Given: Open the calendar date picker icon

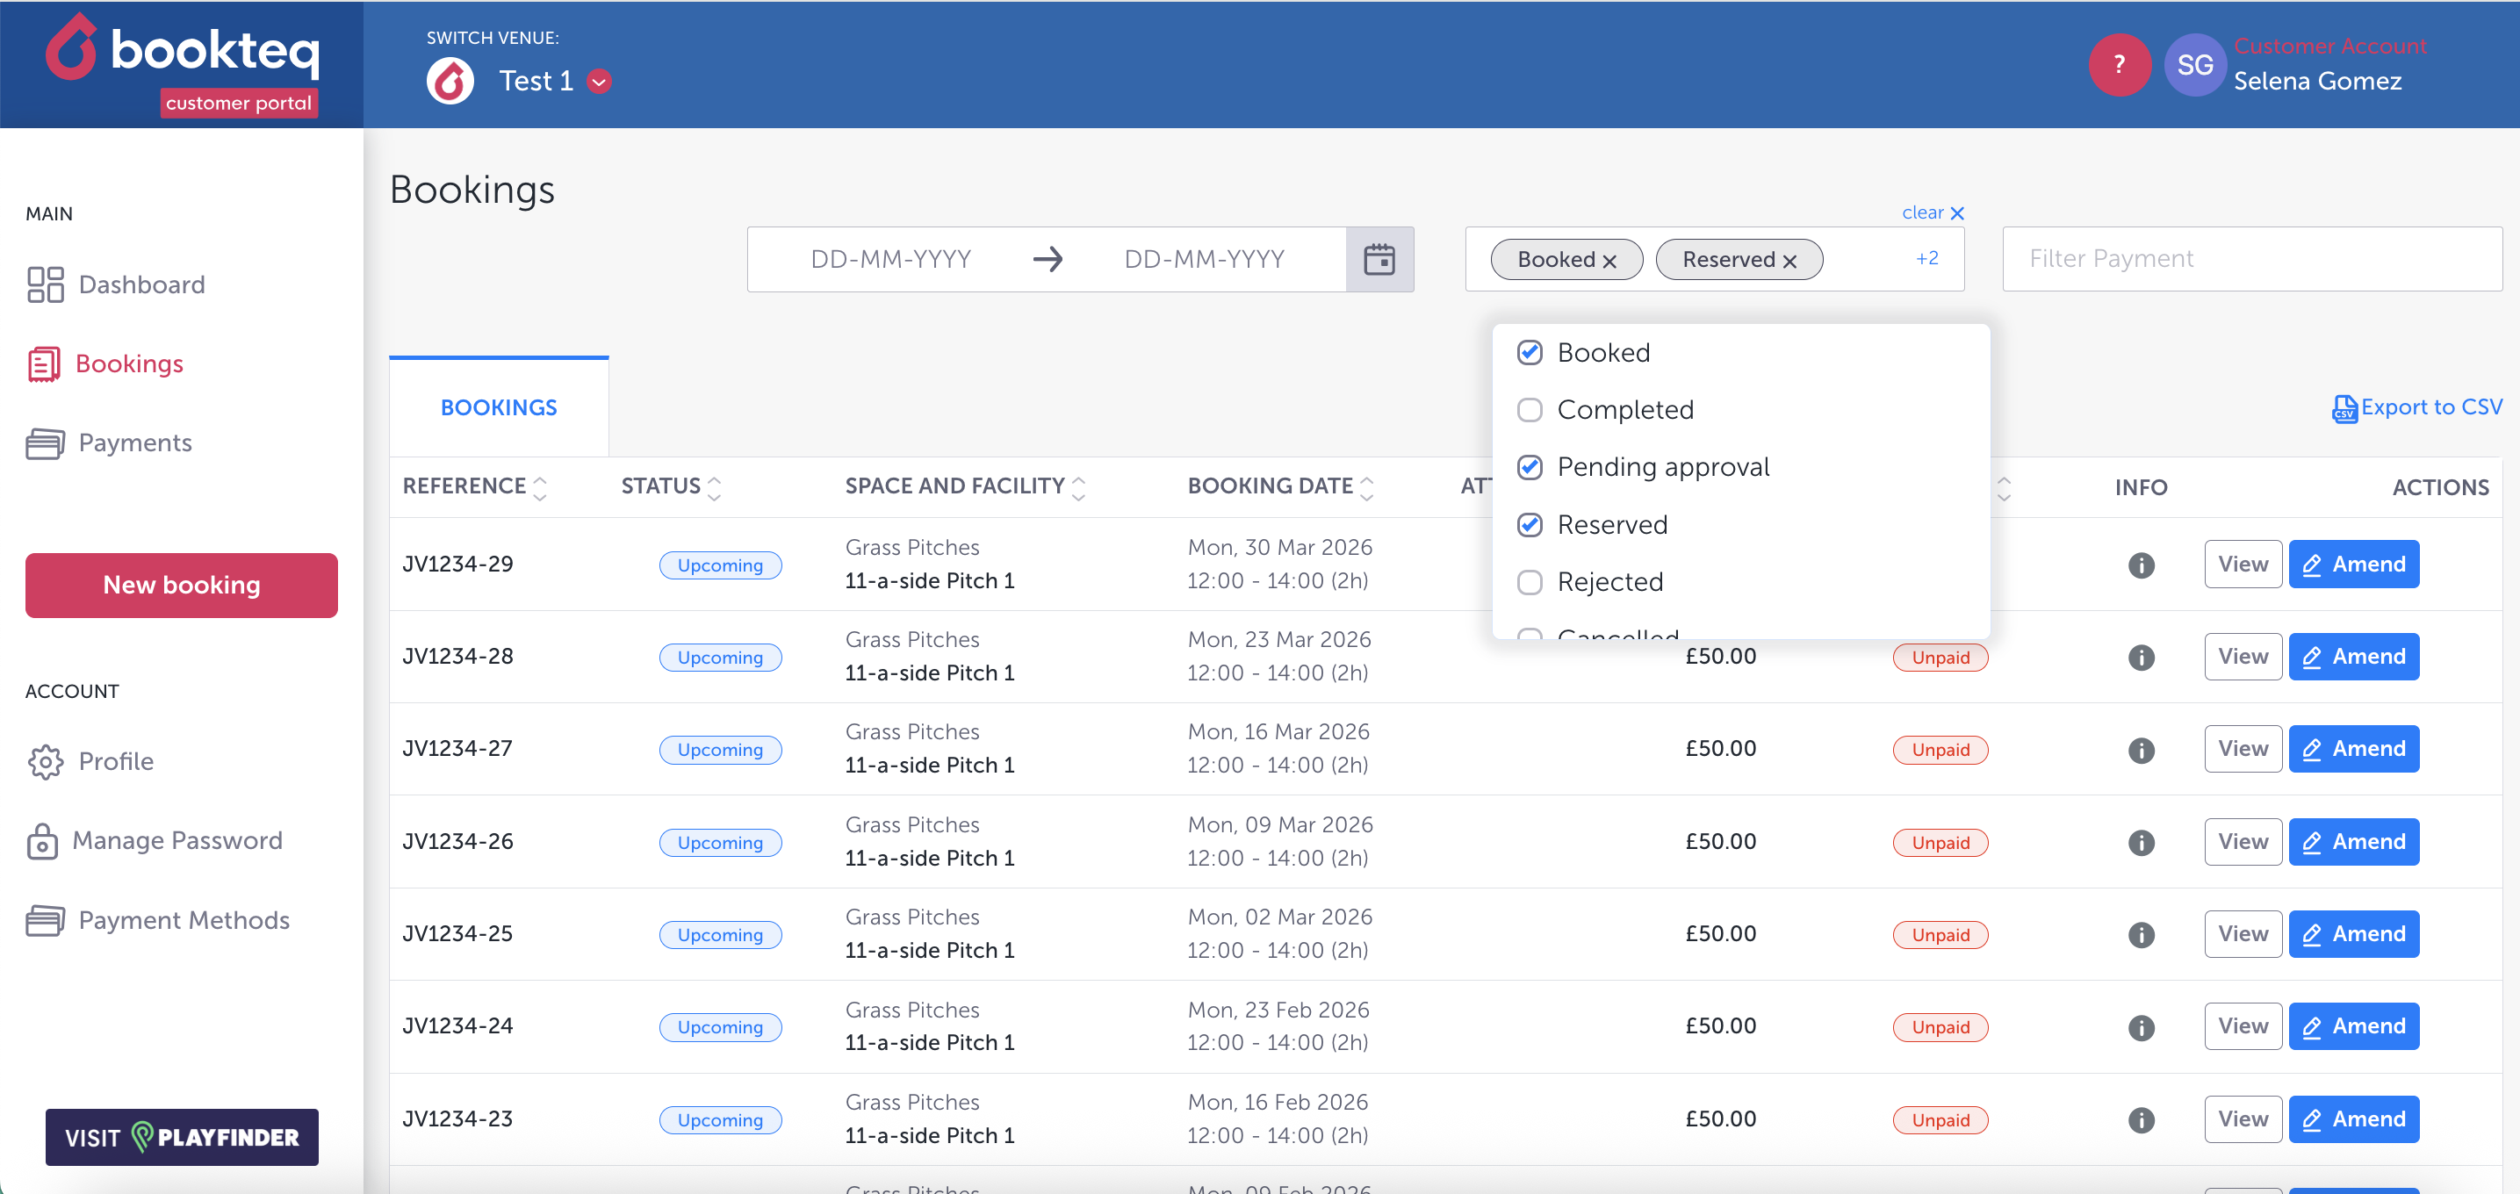Looking at the screenshot, I should click(1379, 259).
